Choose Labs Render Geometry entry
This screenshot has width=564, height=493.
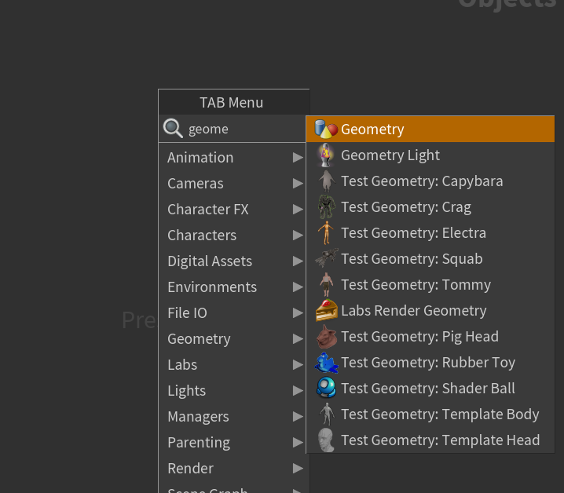430,310
